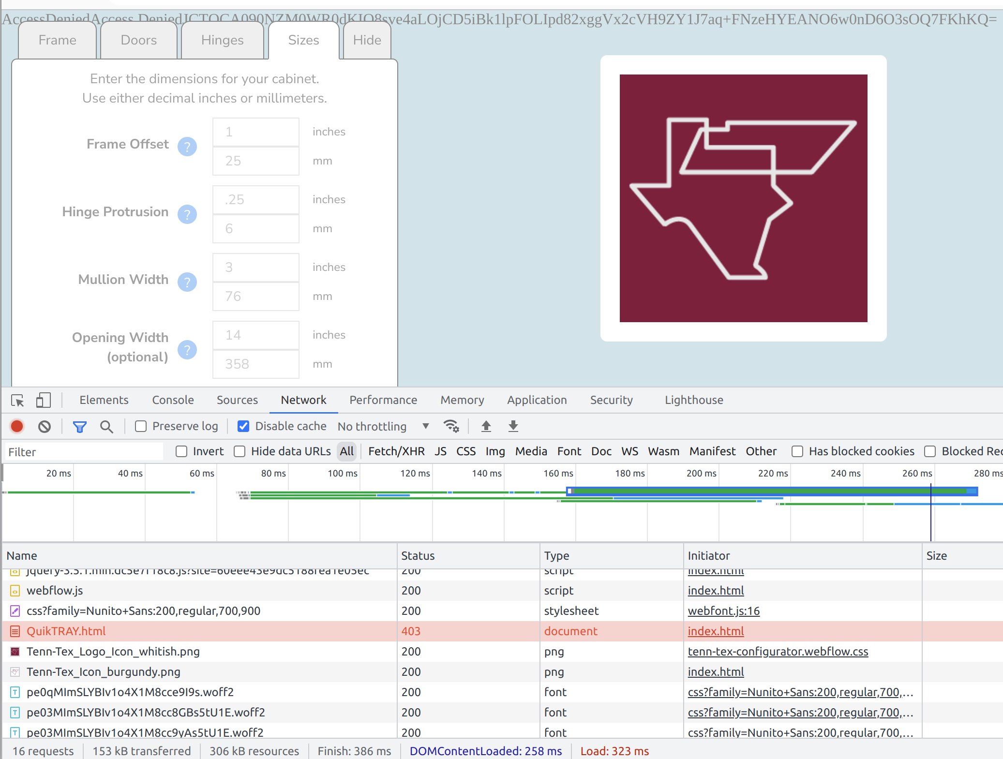The height and width of the screenshot is (759, 1003).
Task: Click the network Filter text field
Action: [x=84, y=452]
